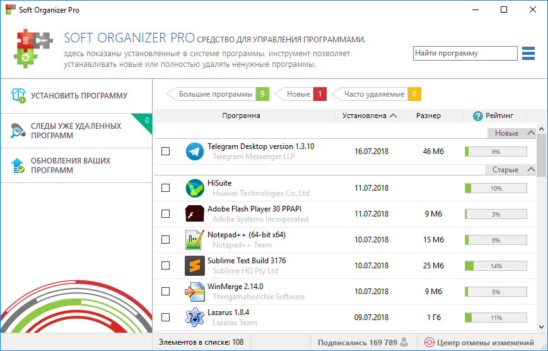Click the Notepad++ program icon

point(195,240)
